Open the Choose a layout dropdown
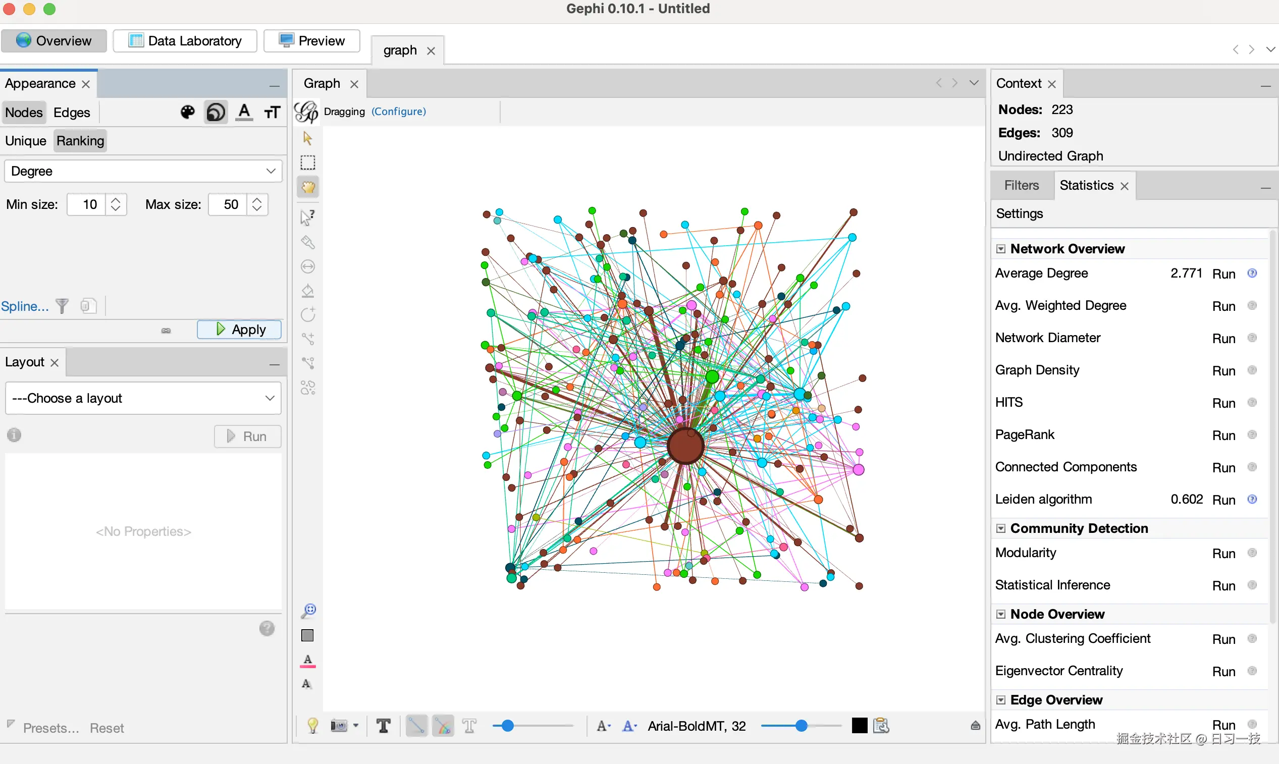Screen dimensions: 1279x764 click(x=143, y=398)
